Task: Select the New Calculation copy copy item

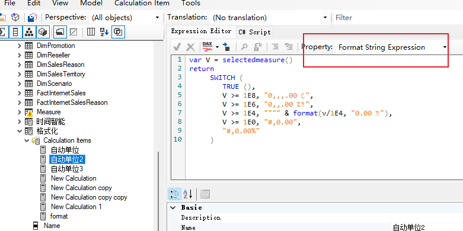Action: click(89, 197)
